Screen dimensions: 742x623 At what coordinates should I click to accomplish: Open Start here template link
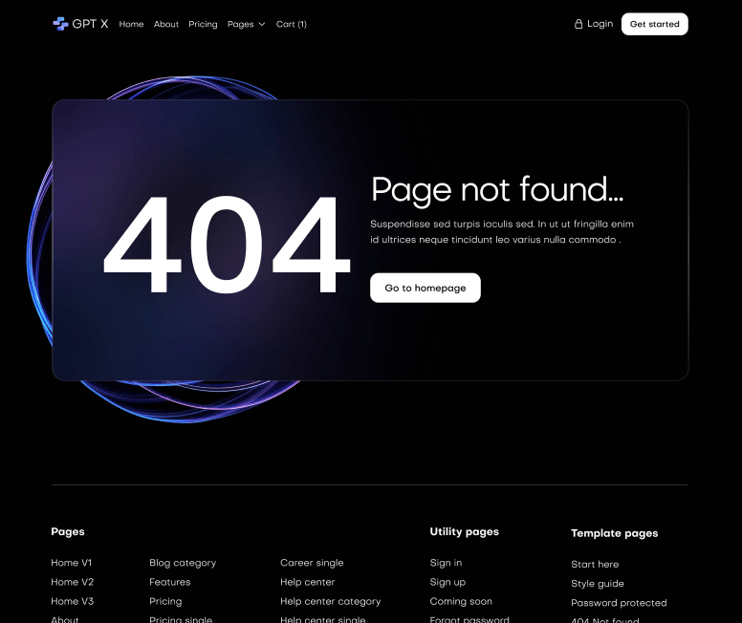[595, 565]
